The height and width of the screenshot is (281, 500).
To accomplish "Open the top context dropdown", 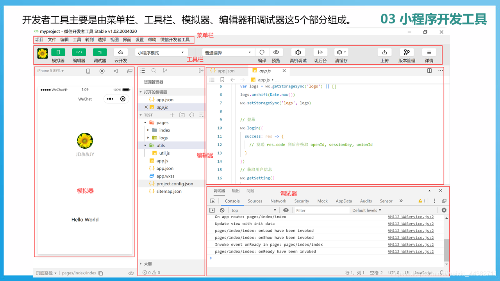I will coord(254,210).
